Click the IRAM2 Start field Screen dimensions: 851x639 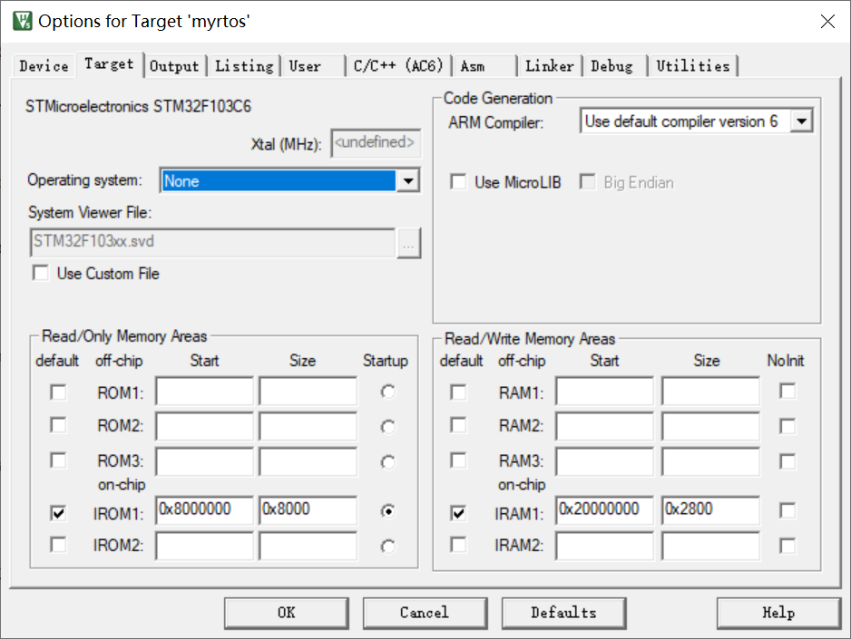click(604, 546)
